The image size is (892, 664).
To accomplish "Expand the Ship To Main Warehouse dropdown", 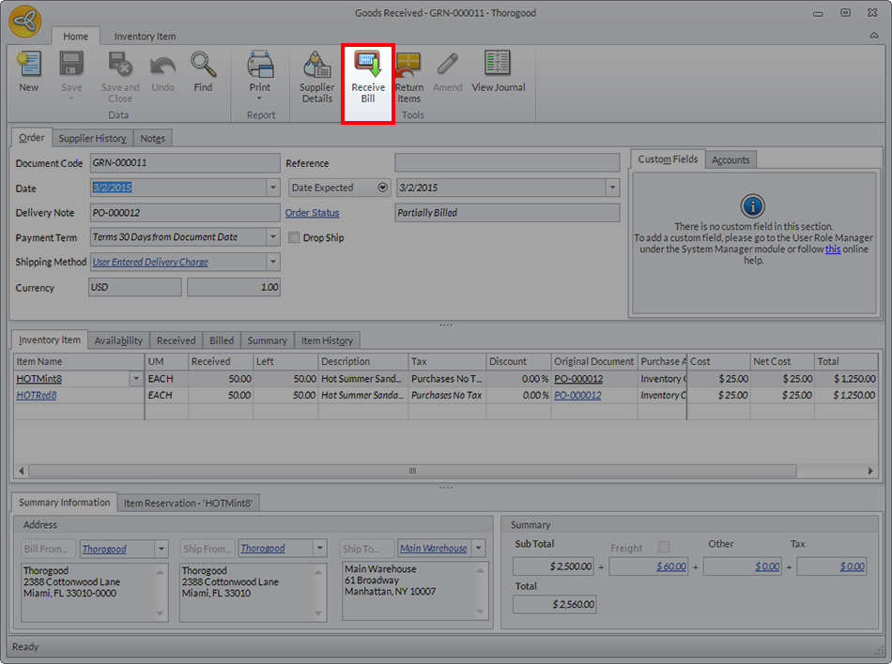I will click(x=479, y=549).
